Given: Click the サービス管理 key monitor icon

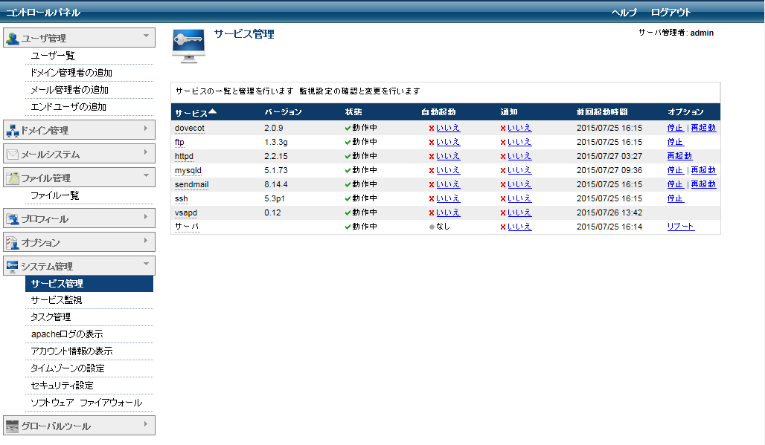Looking at the screenshot, I should click(x=188, y=46).
